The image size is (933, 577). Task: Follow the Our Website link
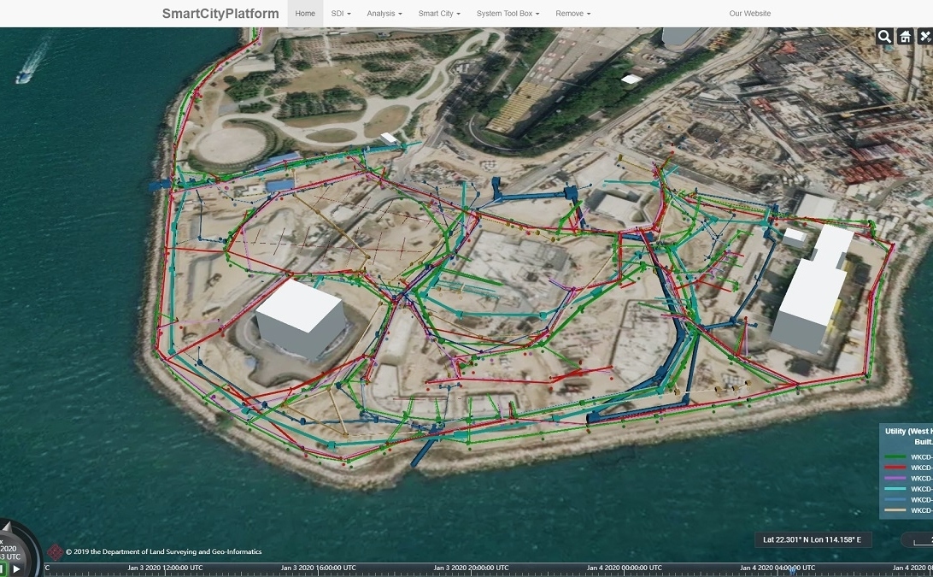(x=749, y=14)
